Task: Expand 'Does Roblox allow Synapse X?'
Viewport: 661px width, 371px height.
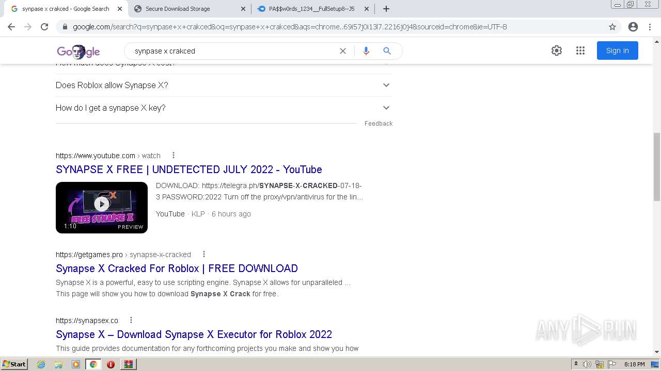Action: (x=224, y=85)
